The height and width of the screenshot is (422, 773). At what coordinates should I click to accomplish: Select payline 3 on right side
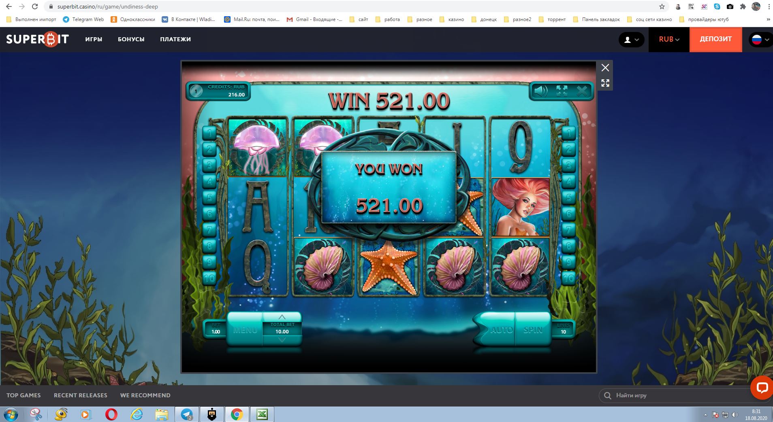tap(568, 165)
